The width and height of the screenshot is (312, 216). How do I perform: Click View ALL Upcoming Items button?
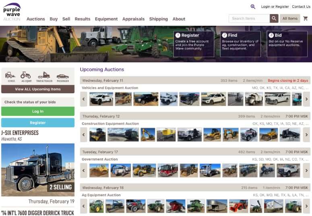tap(38, 89)
